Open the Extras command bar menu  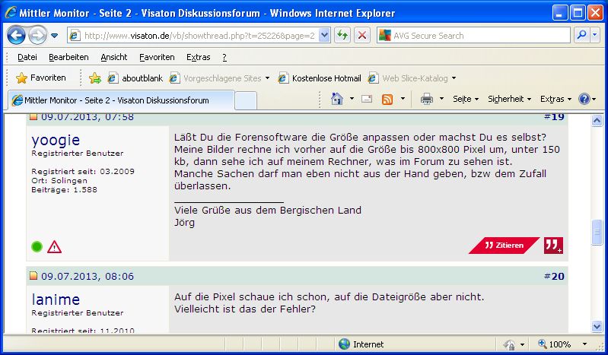click(555, 100)
